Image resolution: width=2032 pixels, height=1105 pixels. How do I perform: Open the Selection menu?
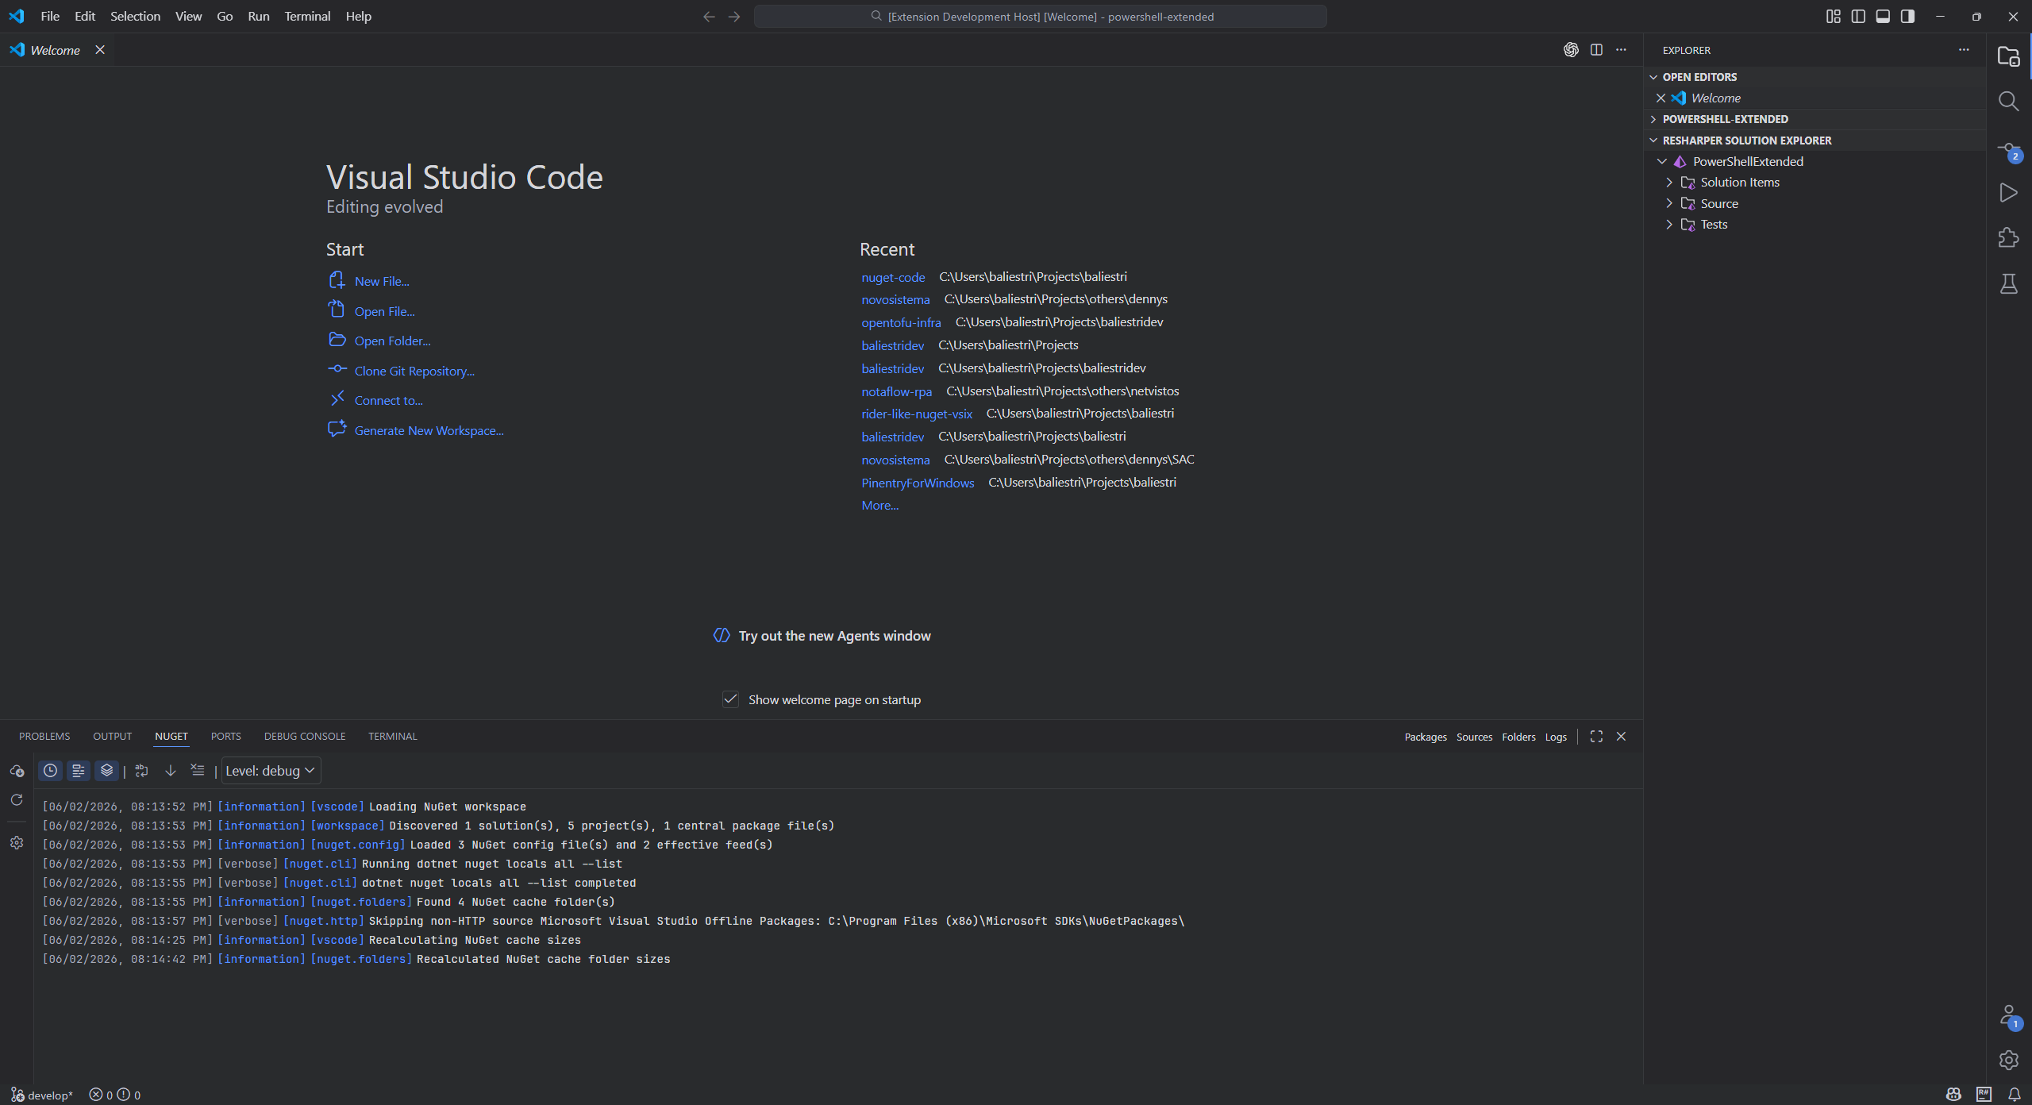click(x=135, y=16)
